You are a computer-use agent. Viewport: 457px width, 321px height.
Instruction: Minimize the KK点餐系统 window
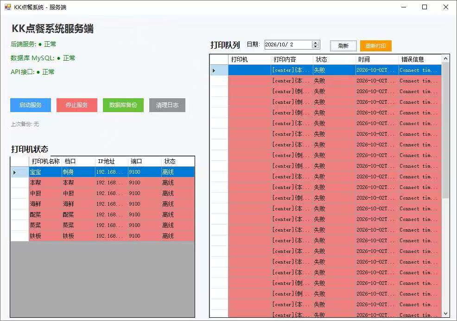[x=404, y=7]
